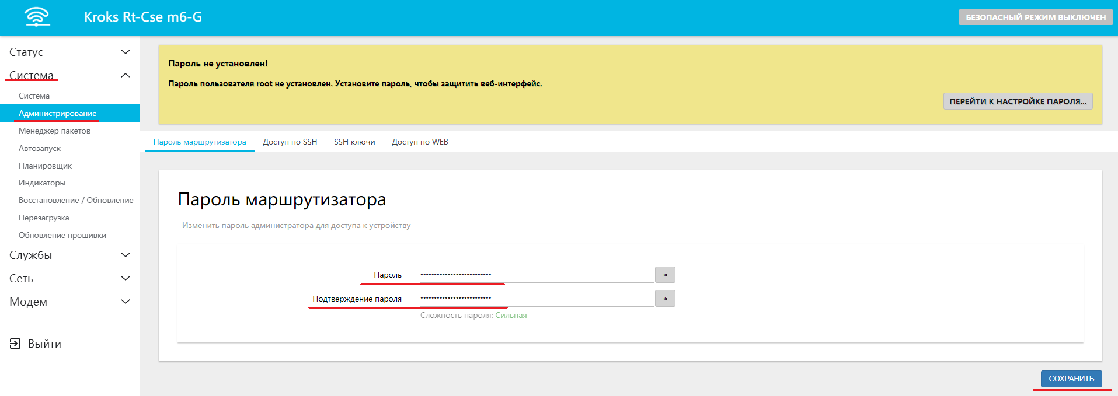This screenshot has height=396, width=1118.
Task: Click into the Пароль input field
Action: coord(536,274)
